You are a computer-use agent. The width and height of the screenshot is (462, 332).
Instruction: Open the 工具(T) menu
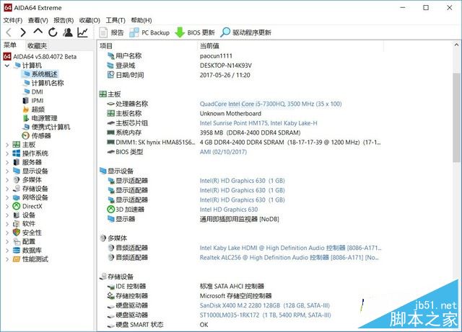(x=115, y=20)
